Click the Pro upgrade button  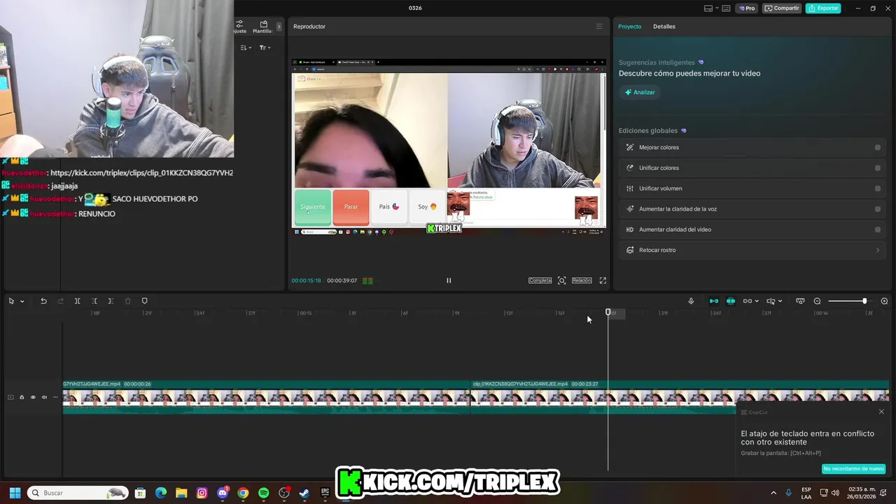(x=747, y=8)
